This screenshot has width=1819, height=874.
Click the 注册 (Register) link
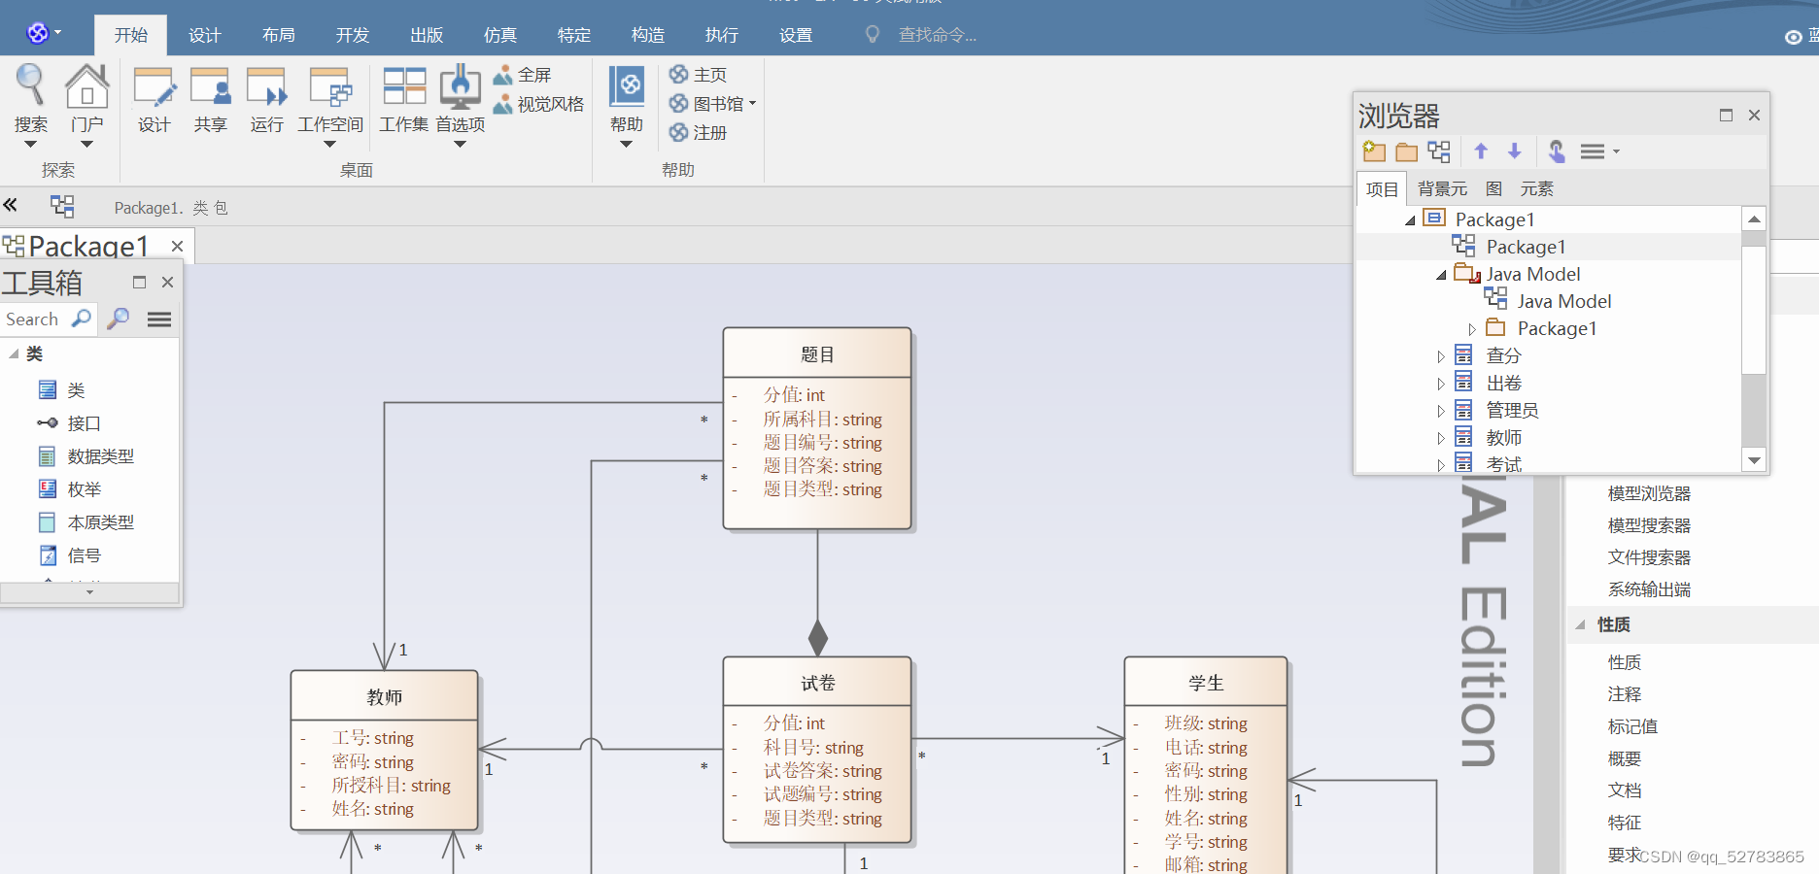708,132
